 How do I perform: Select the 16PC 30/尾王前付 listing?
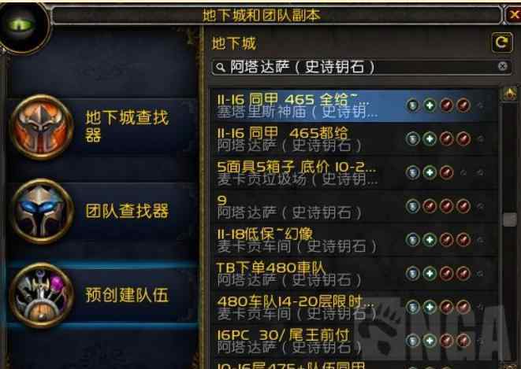[355, 341]
